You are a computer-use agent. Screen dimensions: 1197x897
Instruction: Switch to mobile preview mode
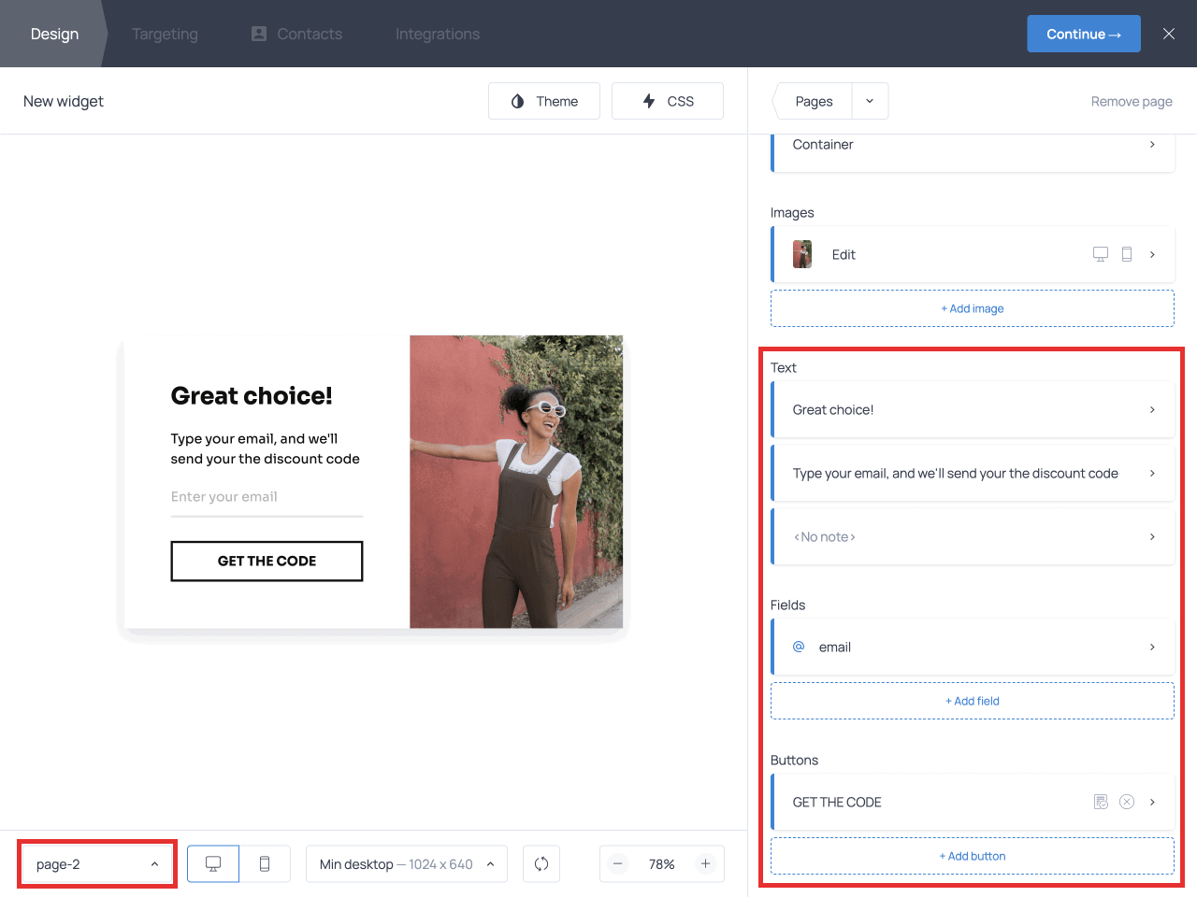pos(265,864)
